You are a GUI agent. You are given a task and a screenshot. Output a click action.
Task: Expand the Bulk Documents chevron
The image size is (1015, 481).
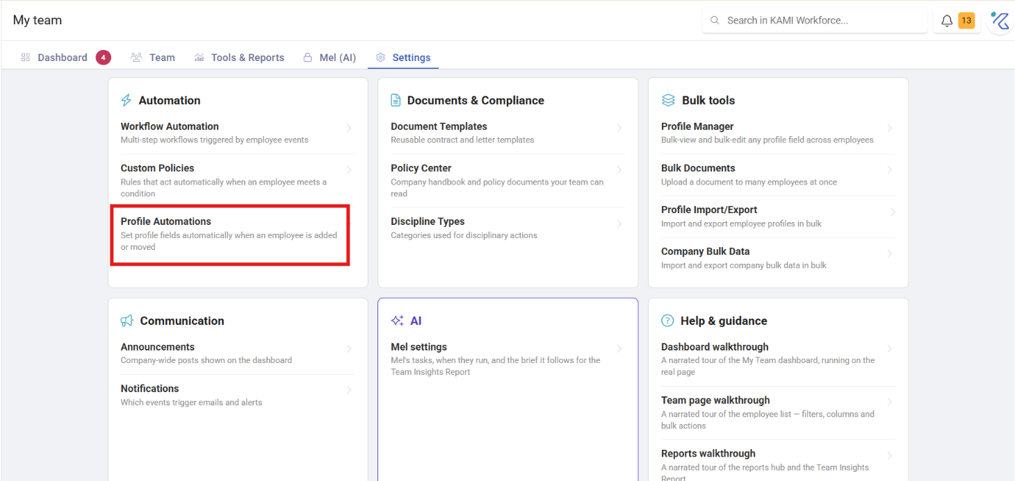(x=889, y=170)
